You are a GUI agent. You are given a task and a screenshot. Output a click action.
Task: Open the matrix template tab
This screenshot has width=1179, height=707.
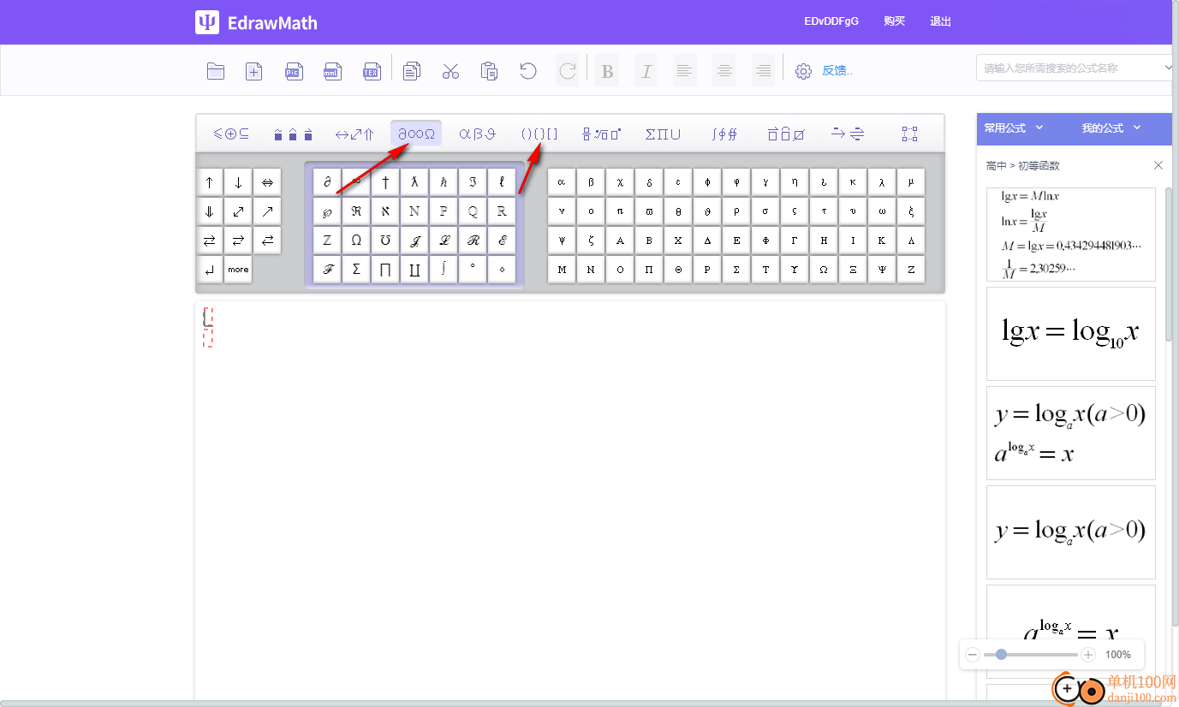pos(909,134)
